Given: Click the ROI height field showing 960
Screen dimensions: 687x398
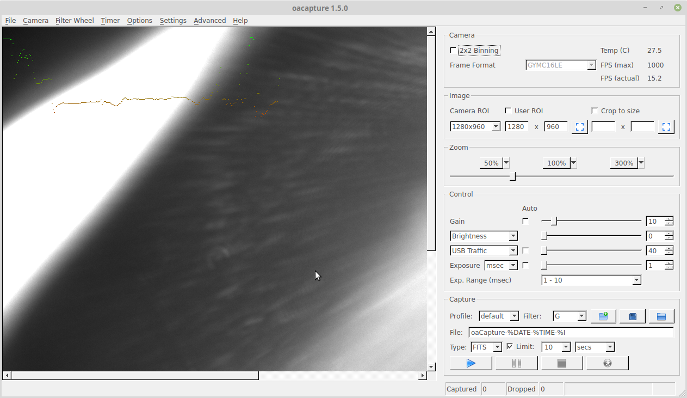Looking at the screenshot, I should 556,127.
